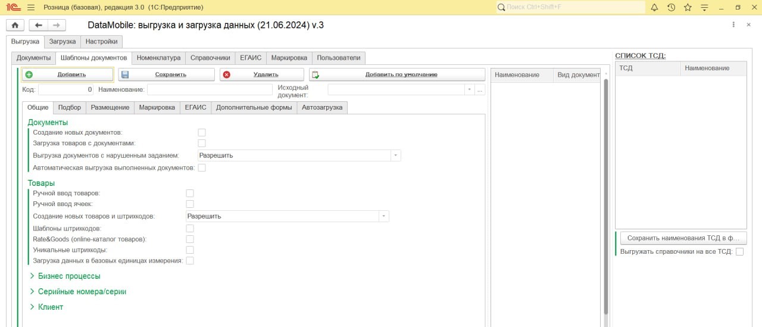762x327 pixels.
Task: Toggle Ручной ввод товаров checkbox
Action: coord(190,193)
